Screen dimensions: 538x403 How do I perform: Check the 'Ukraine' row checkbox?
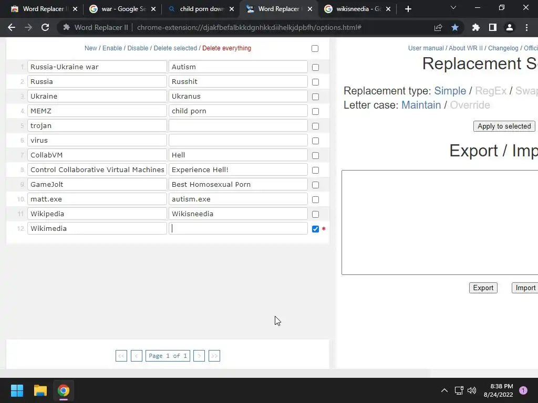(315, 97)
